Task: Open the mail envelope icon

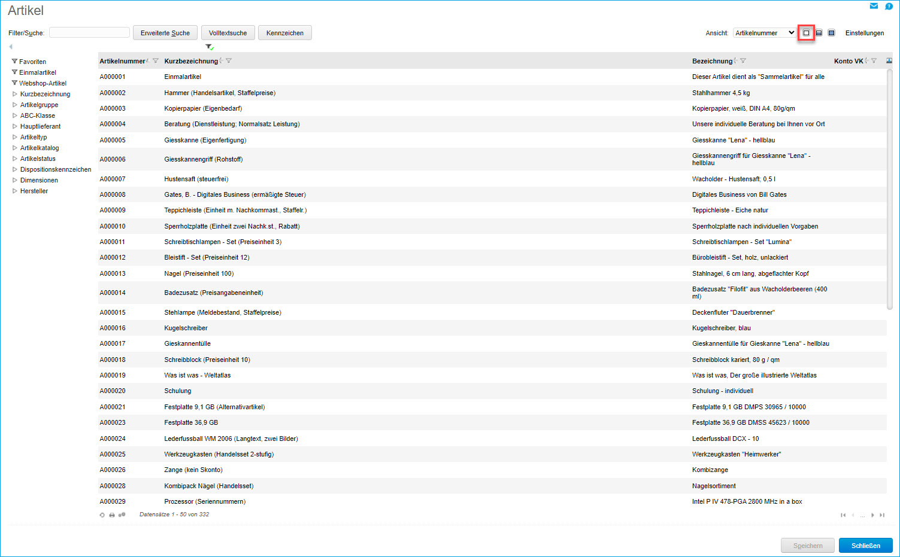Action: pos(874,6)
